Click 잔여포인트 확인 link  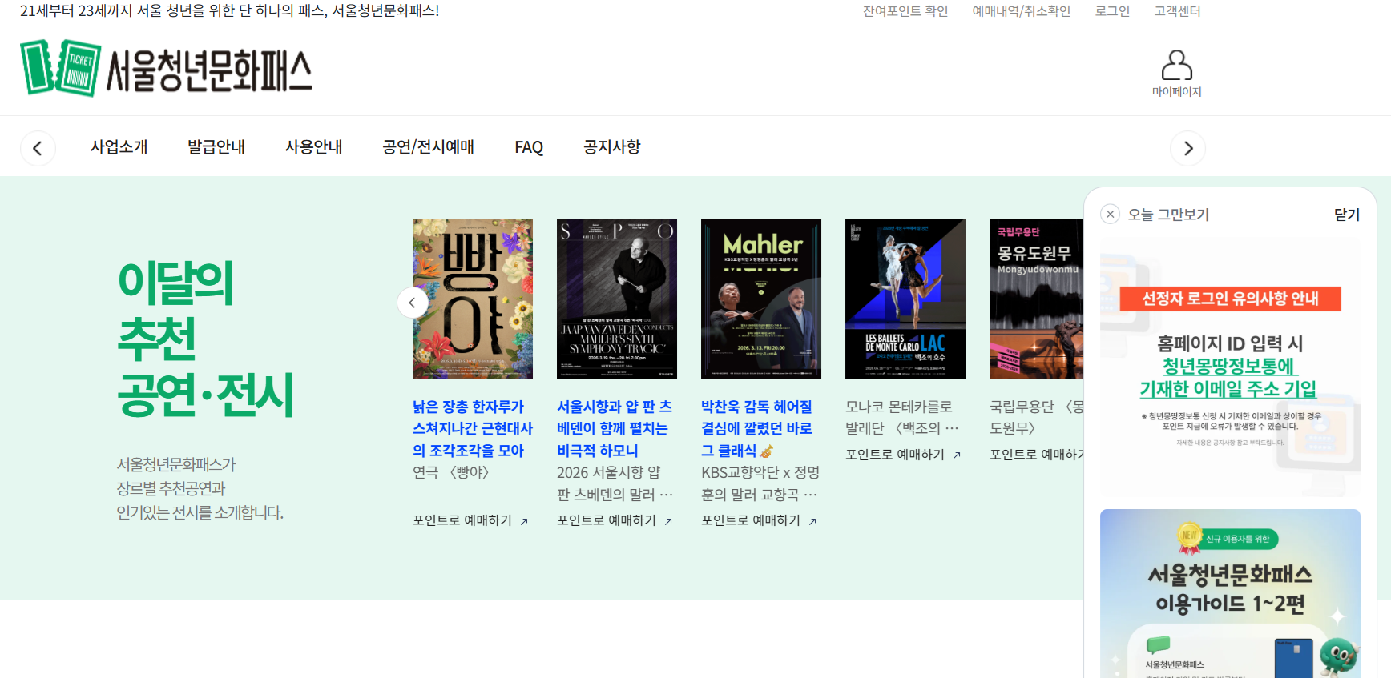(x=905, y=11)
